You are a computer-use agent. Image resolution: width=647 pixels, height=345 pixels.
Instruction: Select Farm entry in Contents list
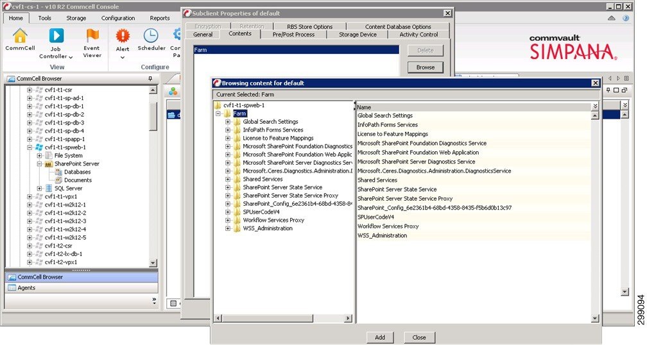(x=297, y=50)
